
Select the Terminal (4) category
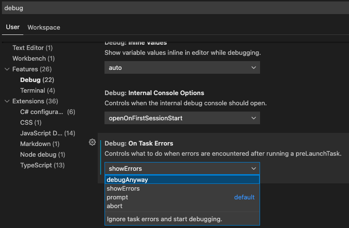[37, 90]
